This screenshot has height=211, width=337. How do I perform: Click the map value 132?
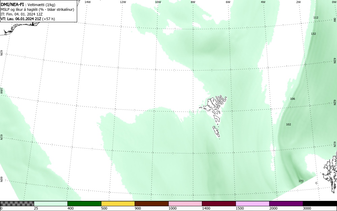point(313,34)
